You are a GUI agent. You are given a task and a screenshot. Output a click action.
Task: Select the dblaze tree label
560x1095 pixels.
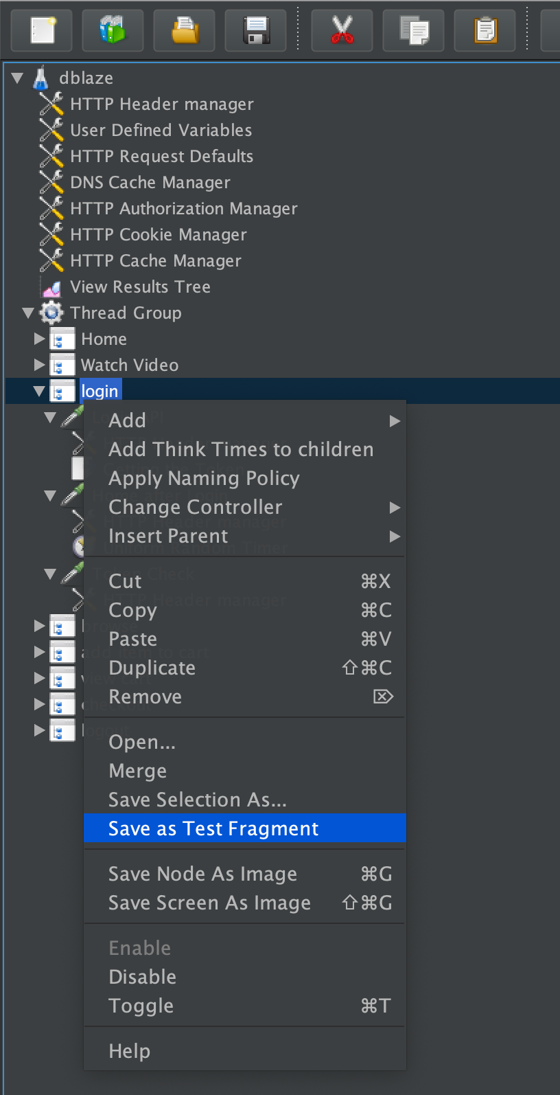[x=86, y=78]
